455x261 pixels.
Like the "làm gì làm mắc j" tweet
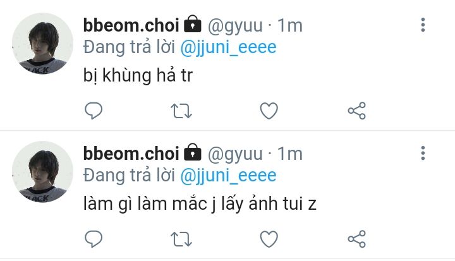click(269, 239)
